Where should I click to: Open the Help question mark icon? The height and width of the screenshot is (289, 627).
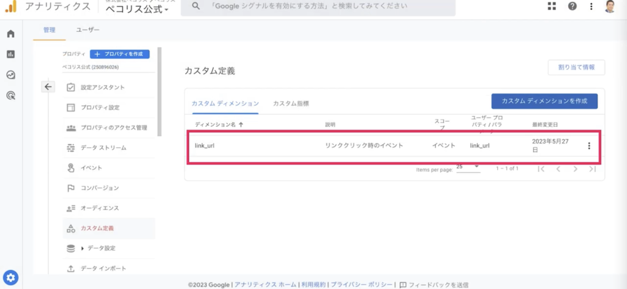click(573, 6)
